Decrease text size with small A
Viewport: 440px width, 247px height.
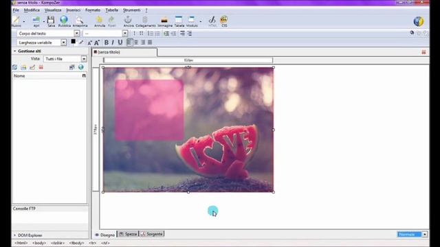point(89,43)
